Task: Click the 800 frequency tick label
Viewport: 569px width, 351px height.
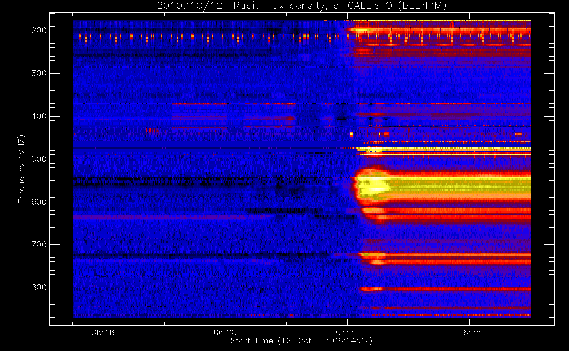Action: coord(39,287)
